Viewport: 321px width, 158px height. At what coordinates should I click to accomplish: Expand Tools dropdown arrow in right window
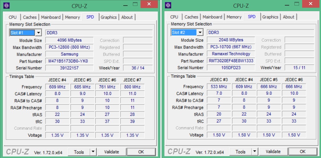click(x=255, y=152)
